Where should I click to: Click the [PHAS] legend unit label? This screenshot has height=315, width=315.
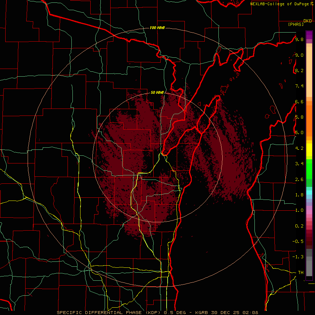(296, 24)
